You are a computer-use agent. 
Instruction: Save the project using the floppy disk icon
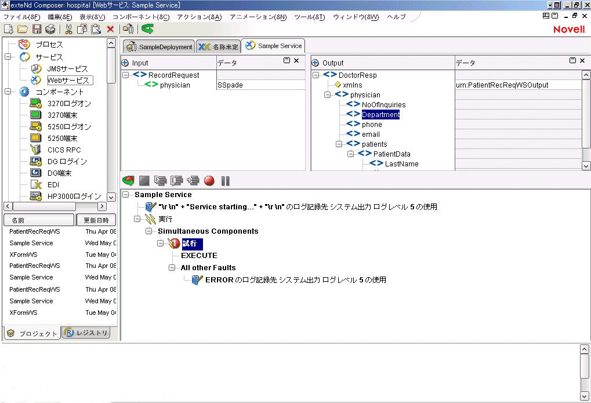(x=36, y=29)
